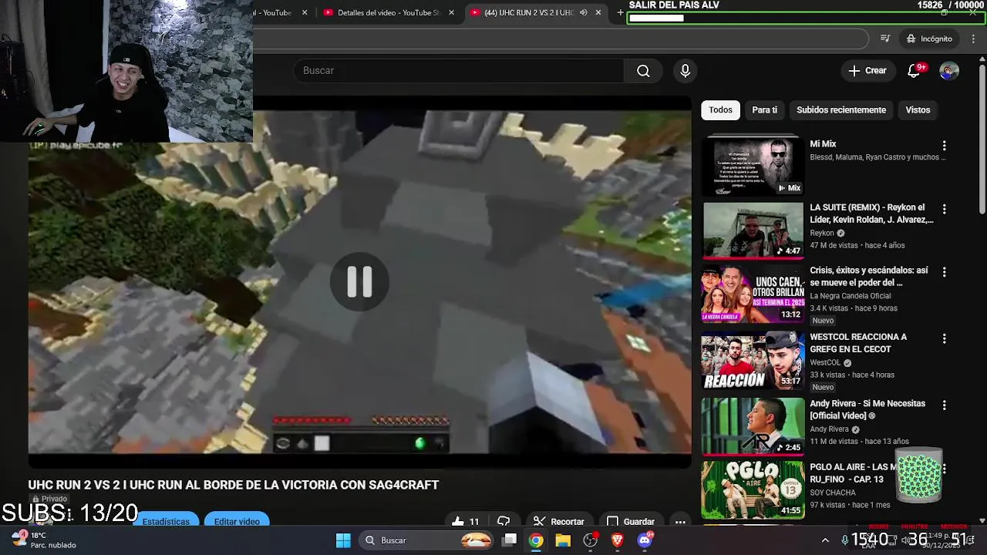The height and width of the screenshot is (555, 987).
Task: Click the browser address bar
Action: (561, 39)
